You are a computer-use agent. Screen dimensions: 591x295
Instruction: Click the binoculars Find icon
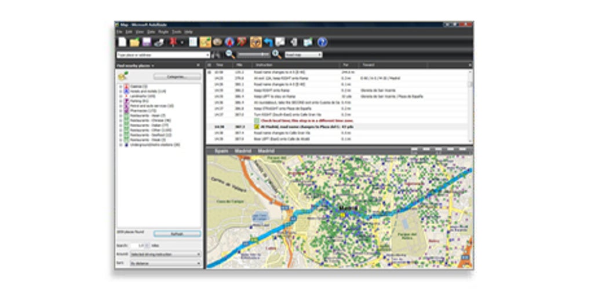point(216,55)
